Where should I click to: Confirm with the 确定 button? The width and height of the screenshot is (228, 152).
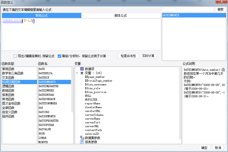click(x=204, y=148)
